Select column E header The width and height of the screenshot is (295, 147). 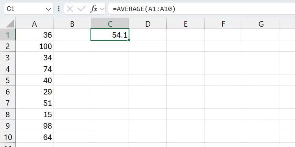[x=186, y=24]
